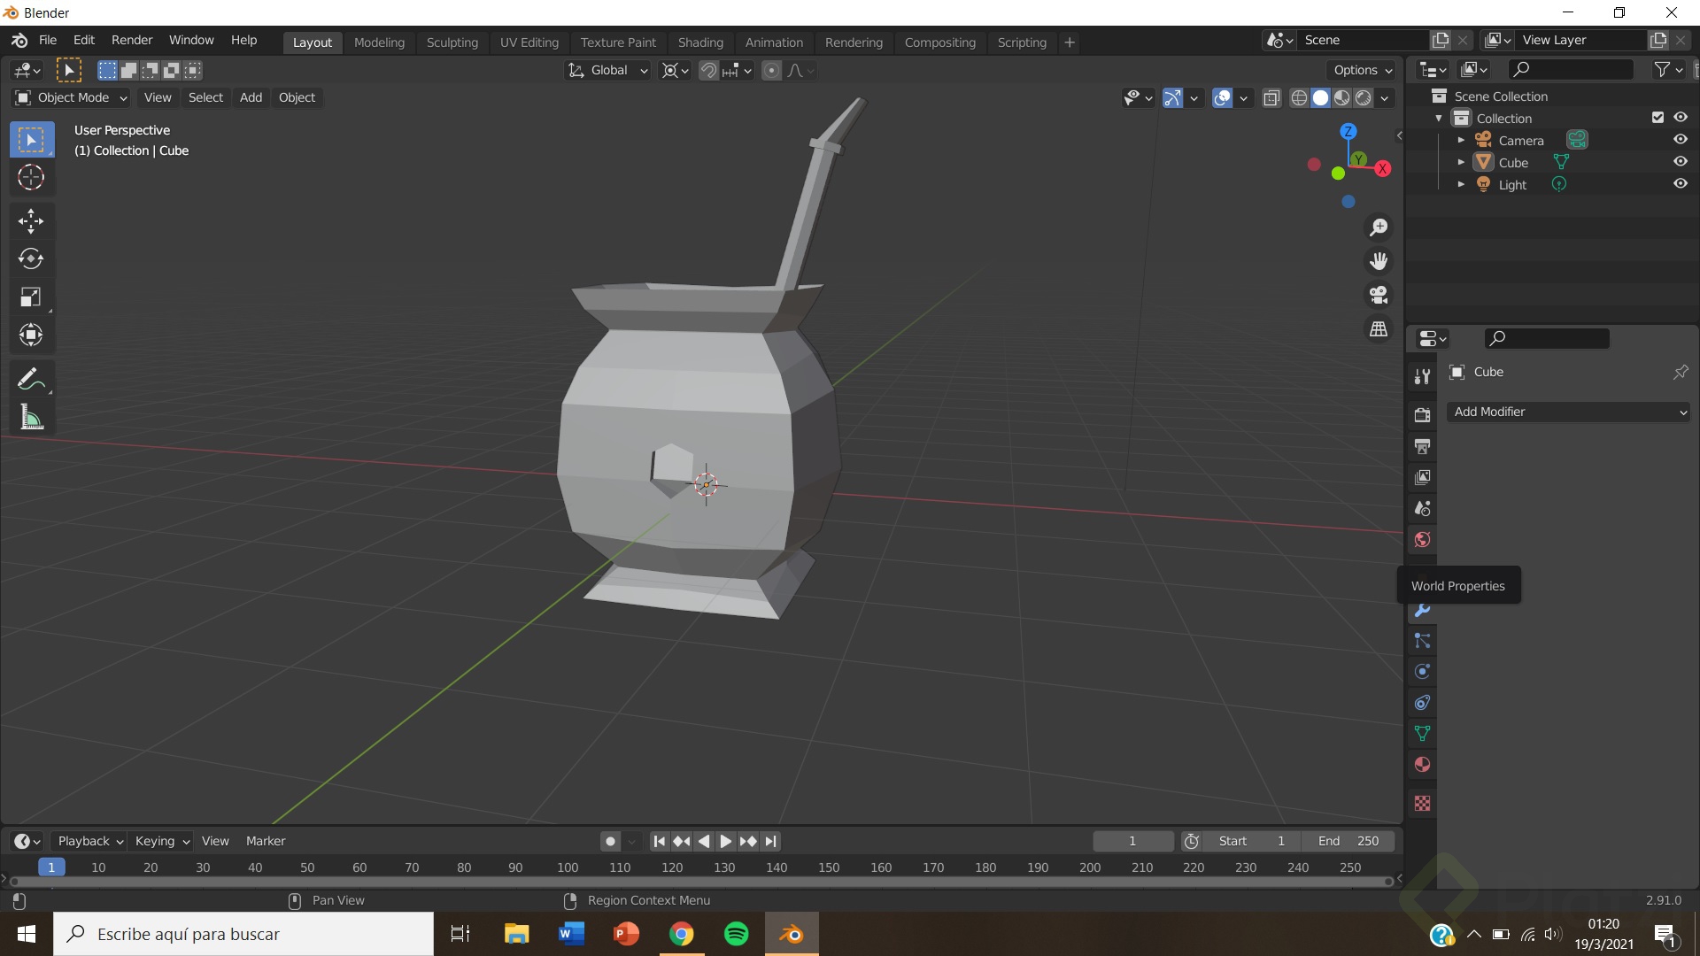Open the Render Properties tab icon
The width and height of the screenshot is (1700, 956).
pos(1422,415)
